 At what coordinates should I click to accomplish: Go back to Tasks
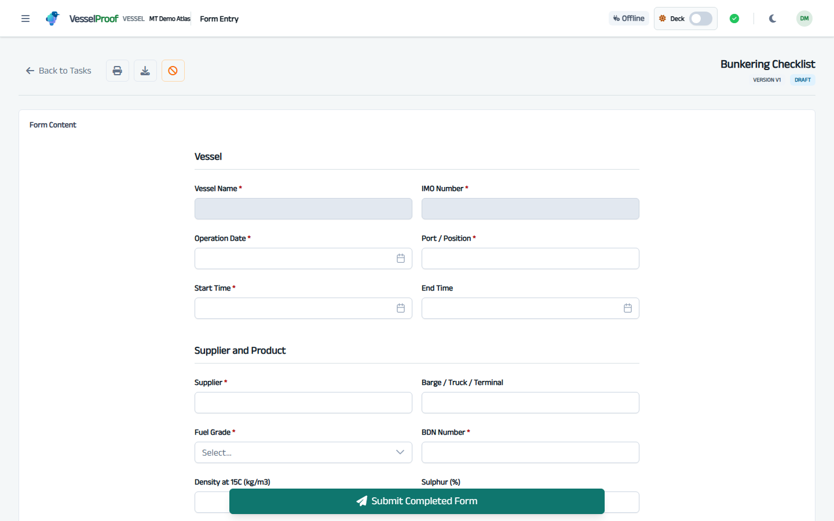tap(58, 71)
